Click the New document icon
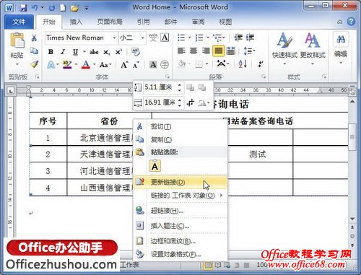Viewport: 361px width, 275px height. 63,8
